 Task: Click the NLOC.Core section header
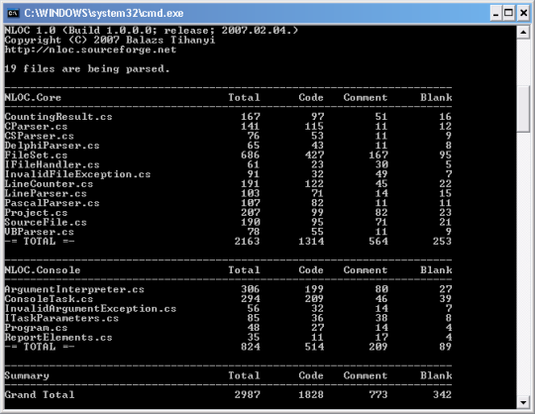[33, 97]
